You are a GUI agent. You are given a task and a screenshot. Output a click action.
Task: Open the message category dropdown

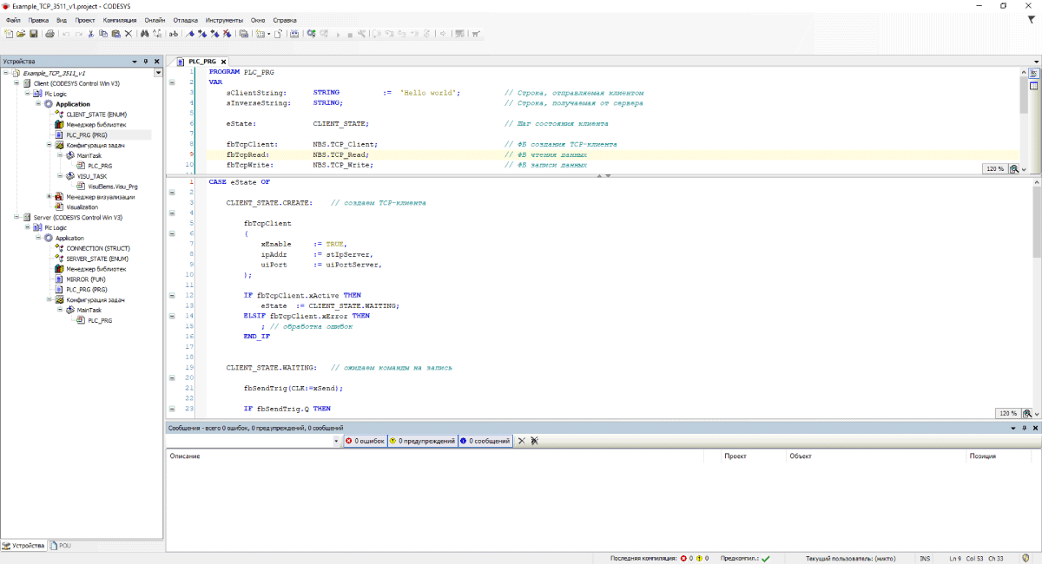(x=337, y=441)
